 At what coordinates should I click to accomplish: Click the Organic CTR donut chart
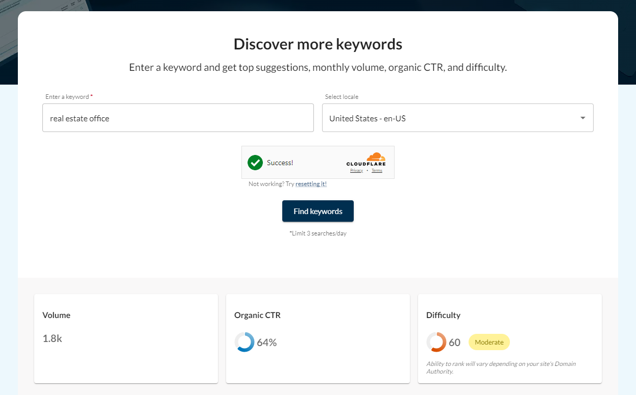click(244, 342)
